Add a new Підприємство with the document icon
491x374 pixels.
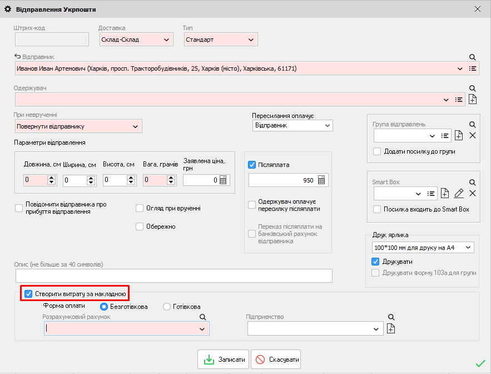[x=391, y=329]
